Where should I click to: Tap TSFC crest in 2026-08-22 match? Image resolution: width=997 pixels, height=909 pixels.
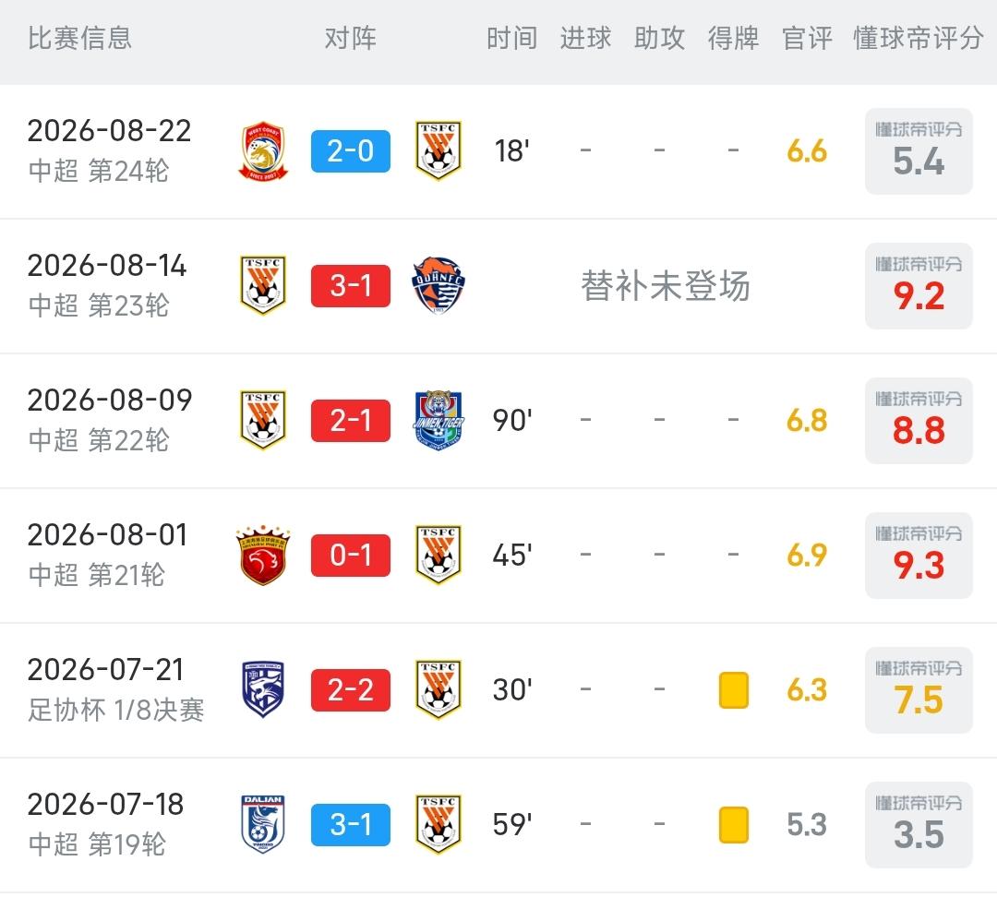[x=438, y=151]
